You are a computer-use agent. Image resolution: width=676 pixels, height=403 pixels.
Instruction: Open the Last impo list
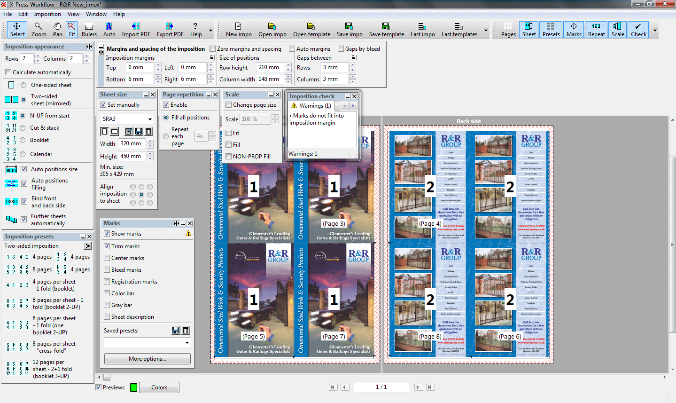[422, 30]
